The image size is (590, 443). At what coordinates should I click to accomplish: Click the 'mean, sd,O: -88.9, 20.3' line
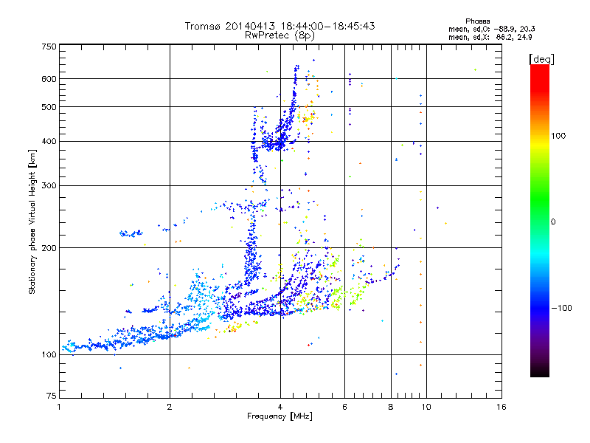click(x=491, y=29)
